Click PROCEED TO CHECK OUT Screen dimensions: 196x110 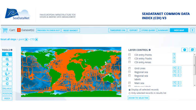(49, 30)
